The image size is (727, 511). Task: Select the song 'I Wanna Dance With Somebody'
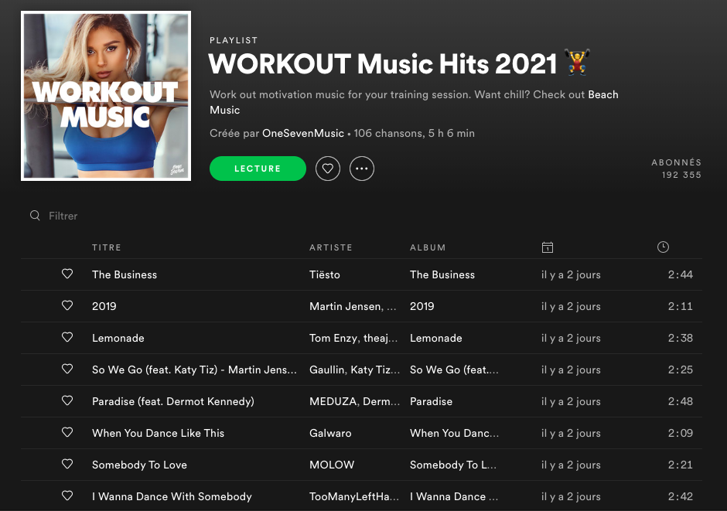point(173,496)
